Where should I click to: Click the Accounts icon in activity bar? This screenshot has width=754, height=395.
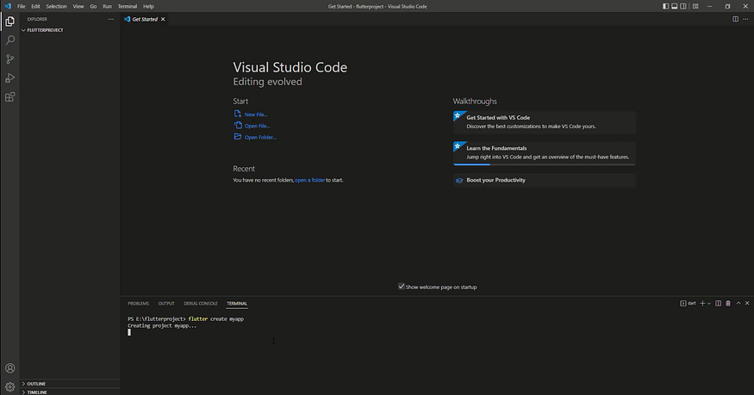coord(10,368)
